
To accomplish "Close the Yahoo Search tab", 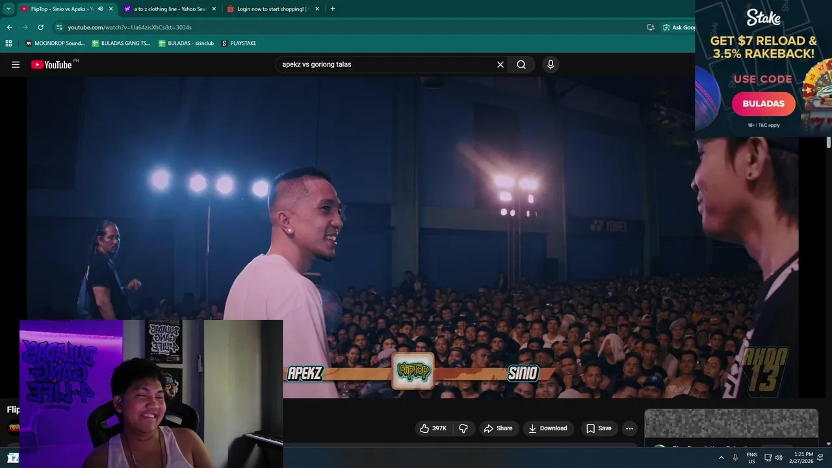I will (x=214, y=9).
